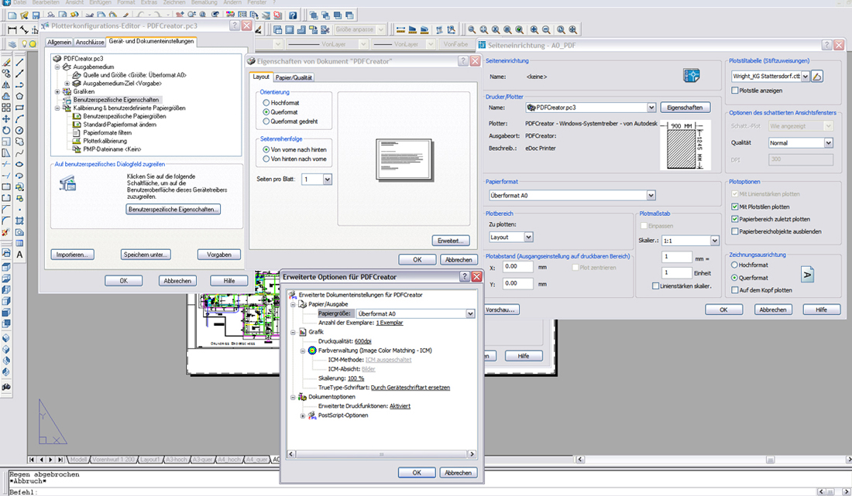
Task: Open the Papier/Qualität tab
Action: coord(294,77)
